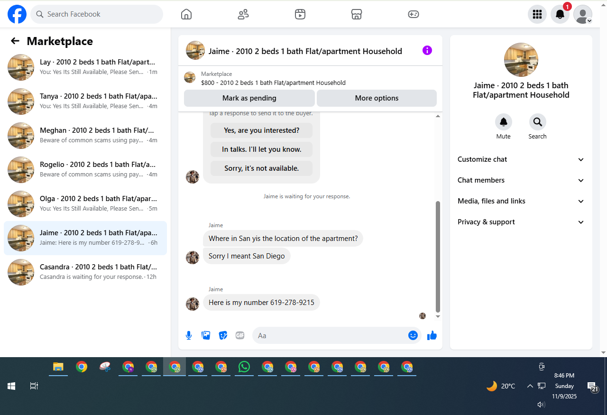Open File Explorer from the taskbar
The image size is (607, 415).
click(58, 367)
